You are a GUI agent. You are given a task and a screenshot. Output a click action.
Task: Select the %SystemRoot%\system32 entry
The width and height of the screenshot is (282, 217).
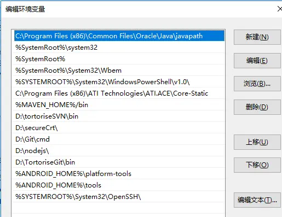[x=119, y=48]
